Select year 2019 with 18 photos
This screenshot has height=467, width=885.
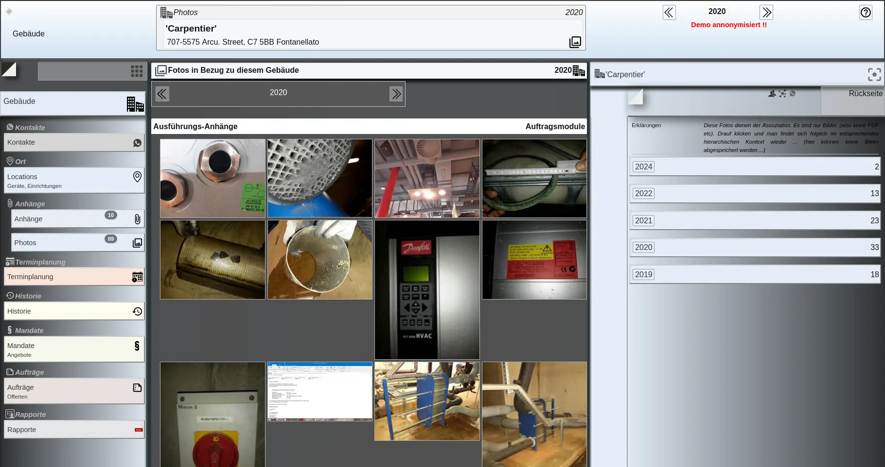pyautogui.click(x=755, y=275)
